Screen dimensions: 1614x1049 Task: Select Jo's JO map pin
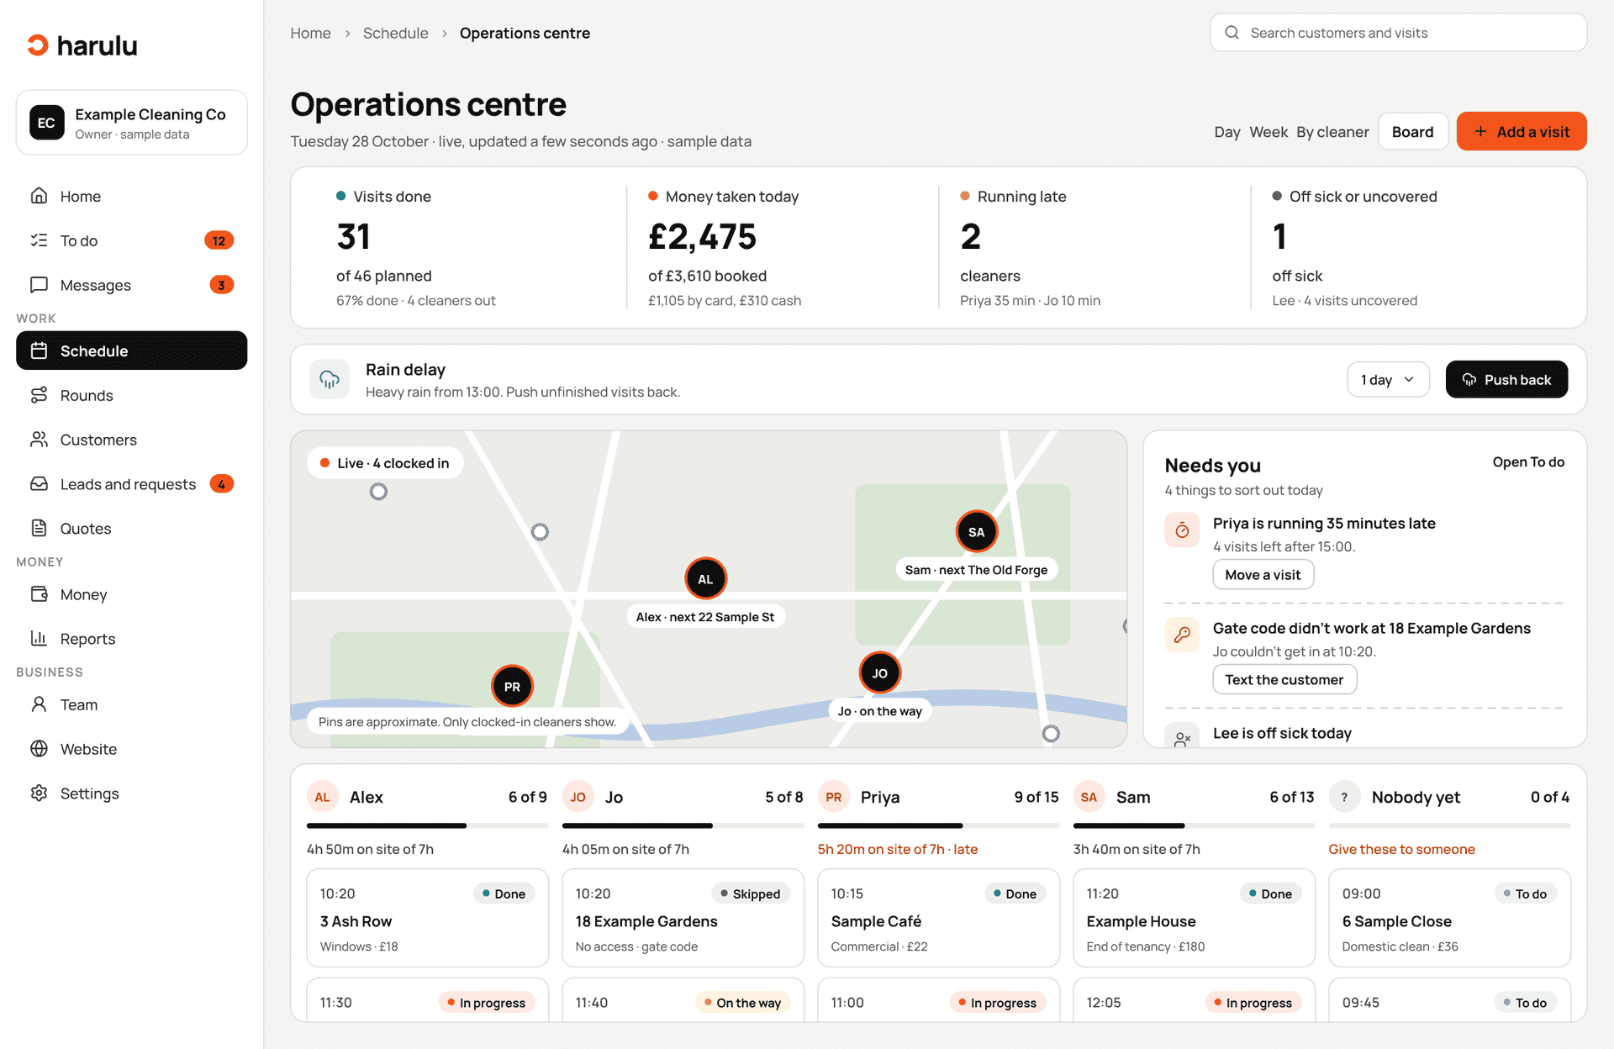tap(879, 672)
